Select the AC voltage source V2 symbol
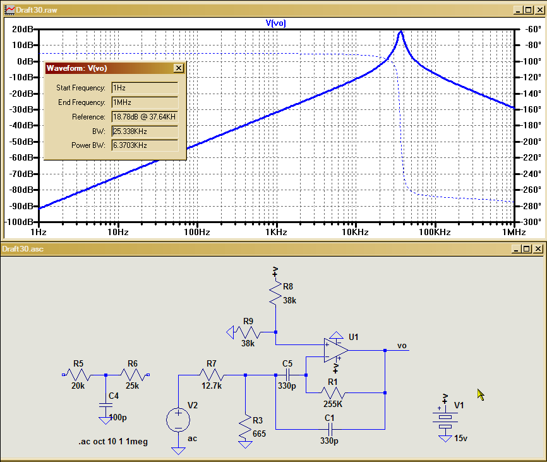 178,420
